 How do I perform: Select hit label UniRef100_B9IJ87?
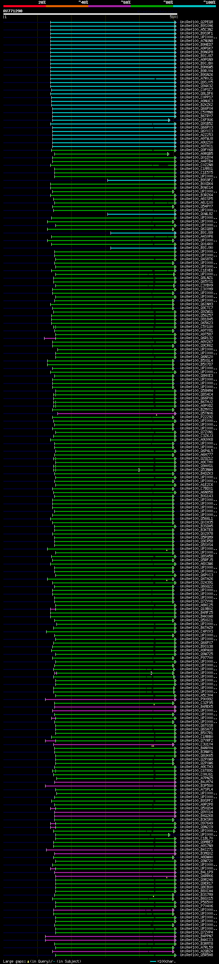196,56
